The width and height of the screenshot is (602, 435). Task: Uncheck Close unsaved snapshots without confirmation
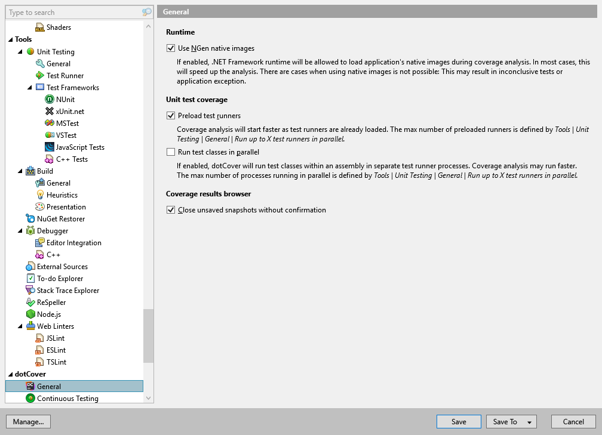[x=170, y=210]
